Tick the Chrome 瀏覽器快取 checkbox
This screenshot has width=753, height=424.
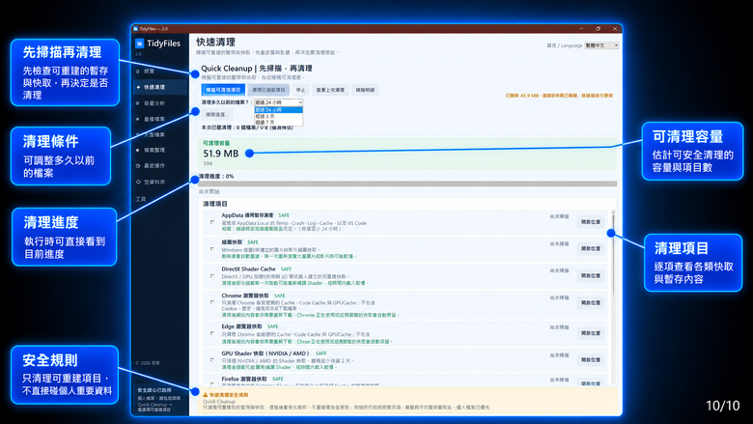tap(212, 302)
